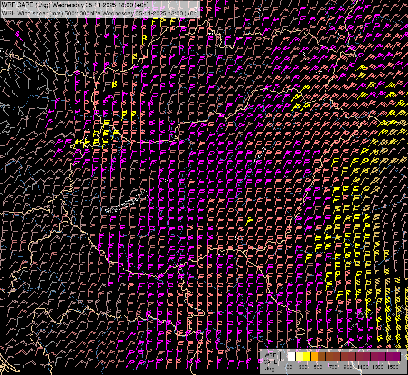
Task: Click the gray leftmost legend box
Action: click(x=284, y=357)
